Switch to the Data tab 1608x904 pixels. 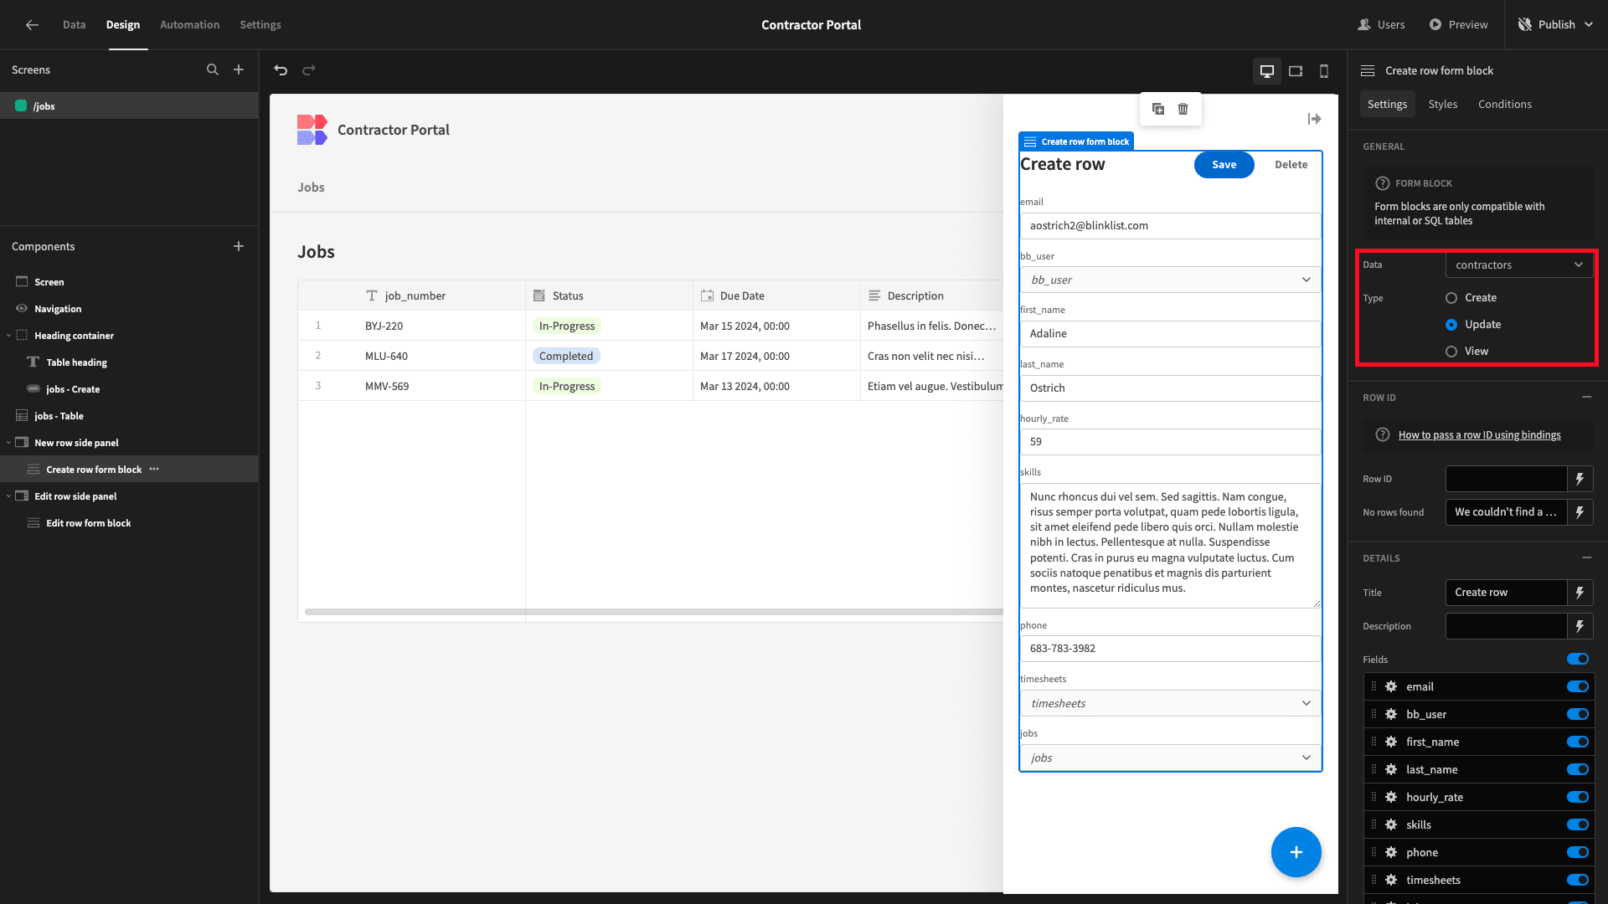[x=74, y=24]
